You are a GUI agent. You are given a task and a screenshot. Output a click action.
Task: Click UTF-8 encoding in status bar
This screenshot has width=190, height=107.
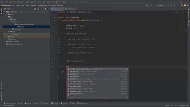point(177,106)
